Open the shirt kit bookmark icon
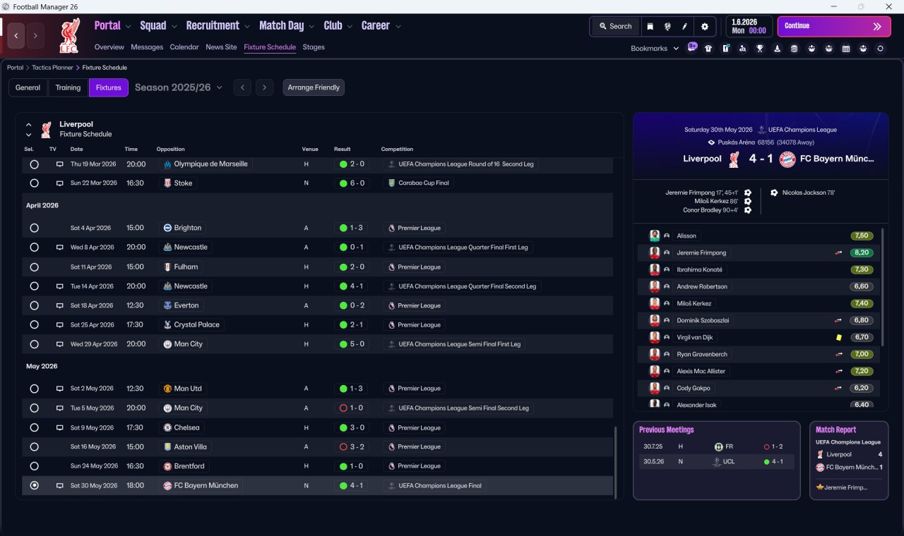Image resolution: width=904 pixels, height=536 pixels. tap(708, 49)
